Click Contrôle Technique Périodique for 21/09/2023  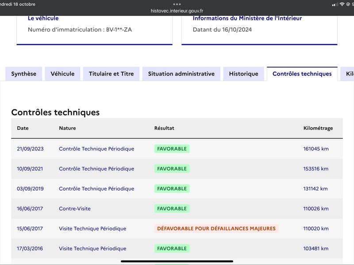(x=96, y=149)
